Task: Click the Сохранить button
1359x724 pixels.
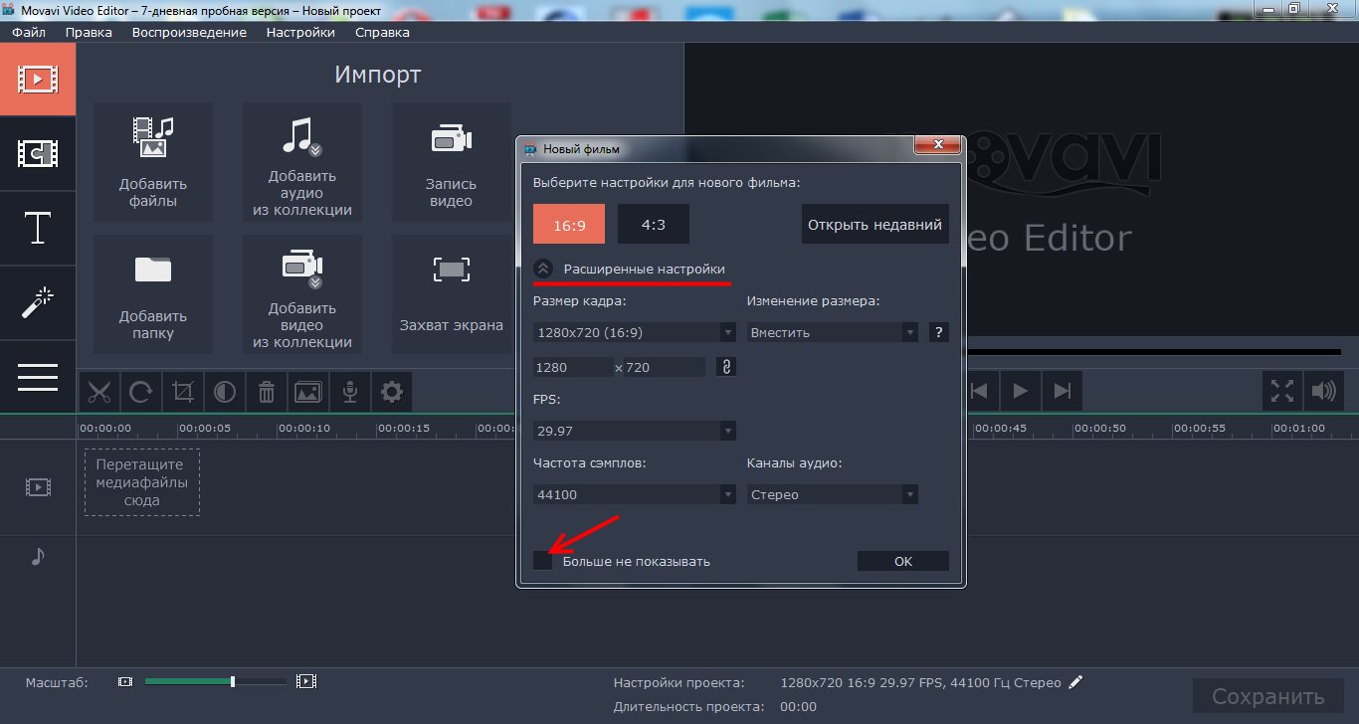Action: pyautogui.click(x=1268, y=696)
